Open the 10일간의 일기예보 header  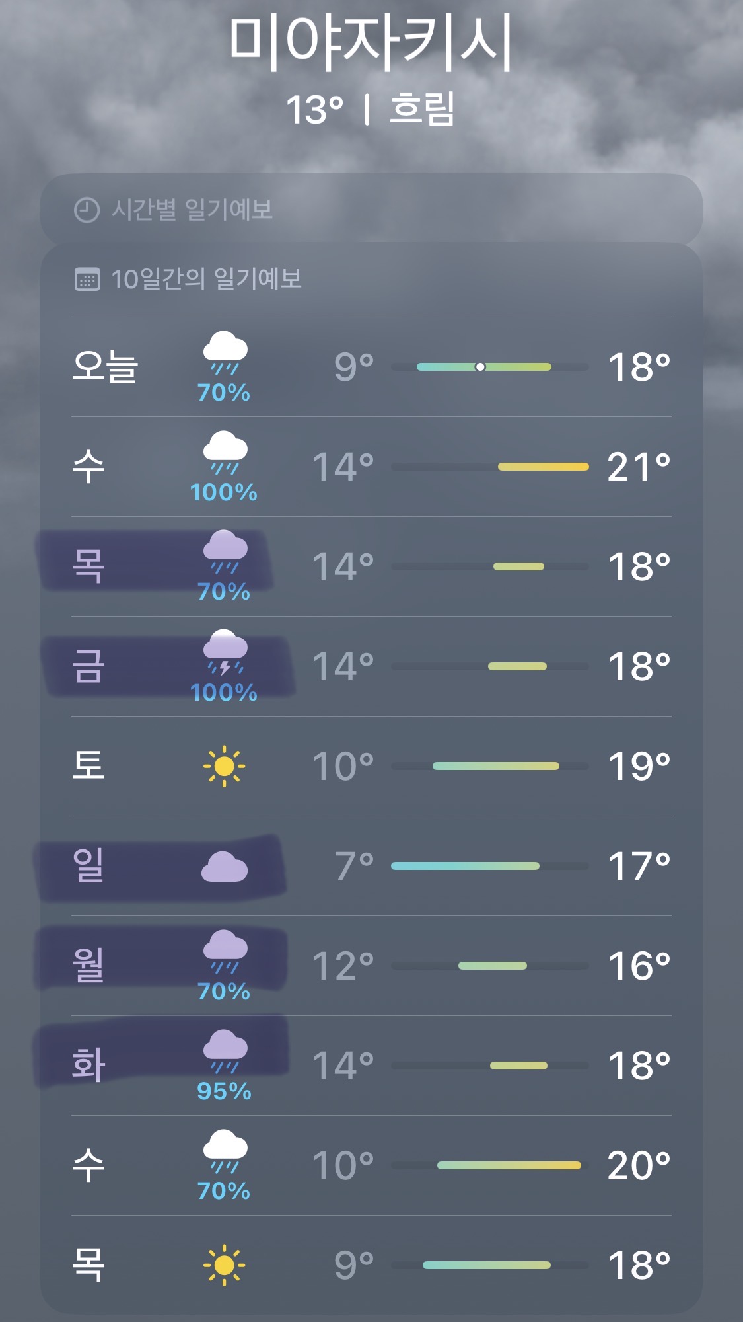206,279
